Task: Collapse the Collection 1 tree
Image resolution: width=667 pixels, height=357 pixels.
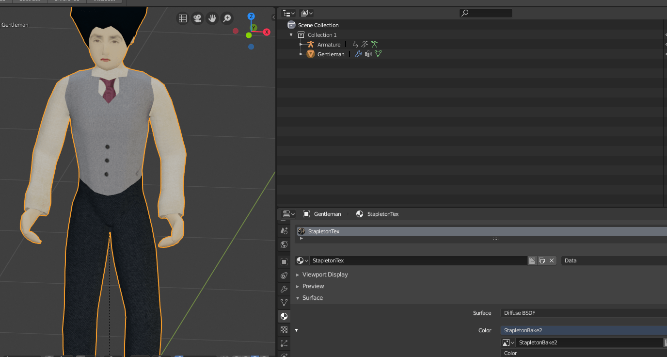Action: tap(291, 35)
